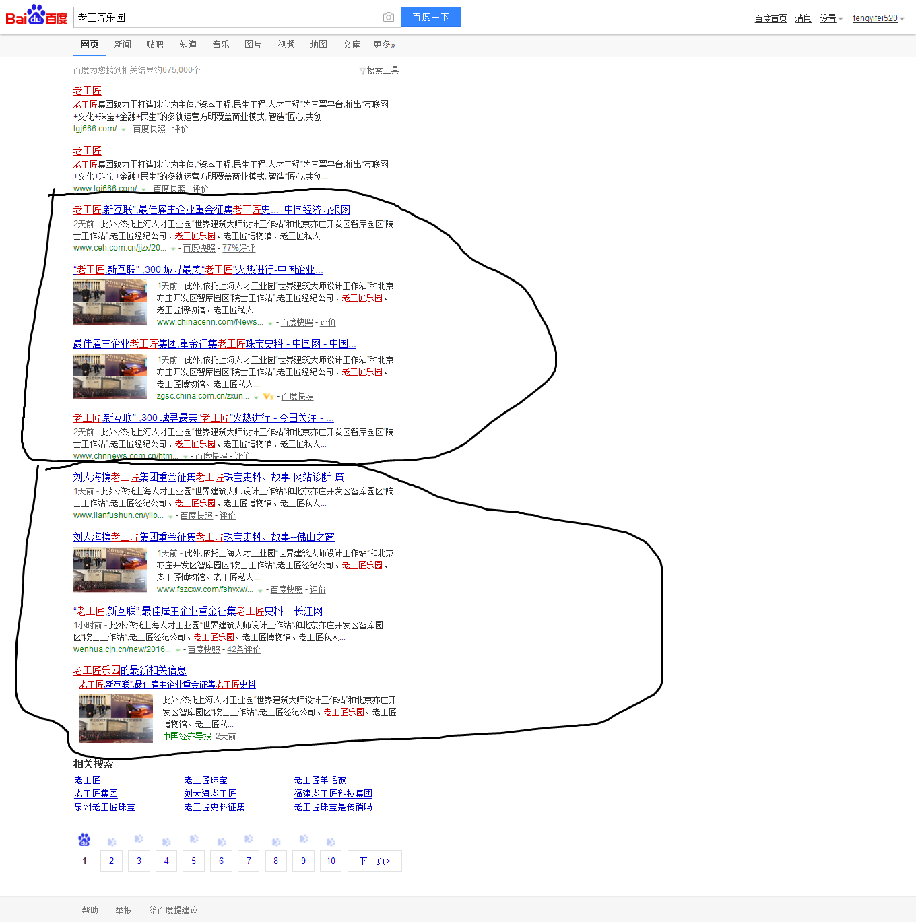Open 消息 messages link
916x922 pixels.
pyautogui.click(x=803, y=18)
